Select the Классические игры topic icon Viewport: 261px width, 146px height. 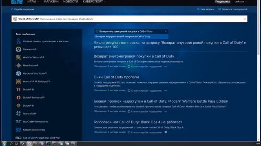pos(18,130)
